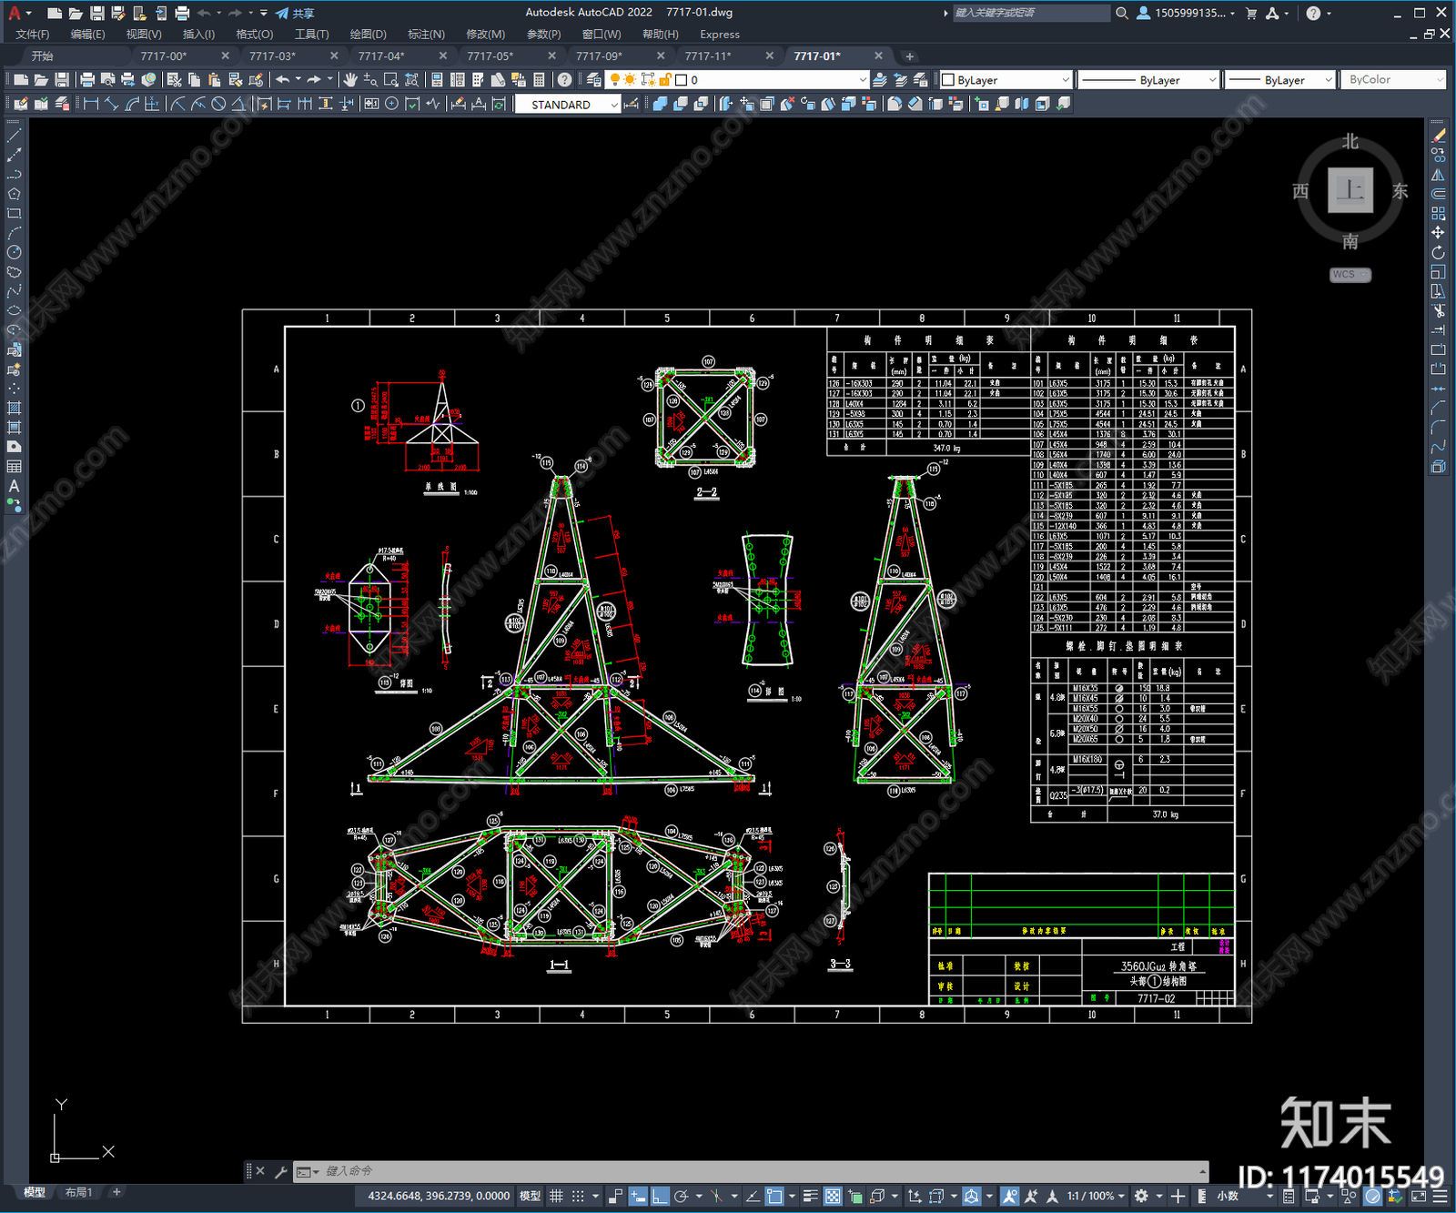Switch to the 7717-05* drawing tab
Viewport: 1456px width, 1213px height.
tap(490, 56)
